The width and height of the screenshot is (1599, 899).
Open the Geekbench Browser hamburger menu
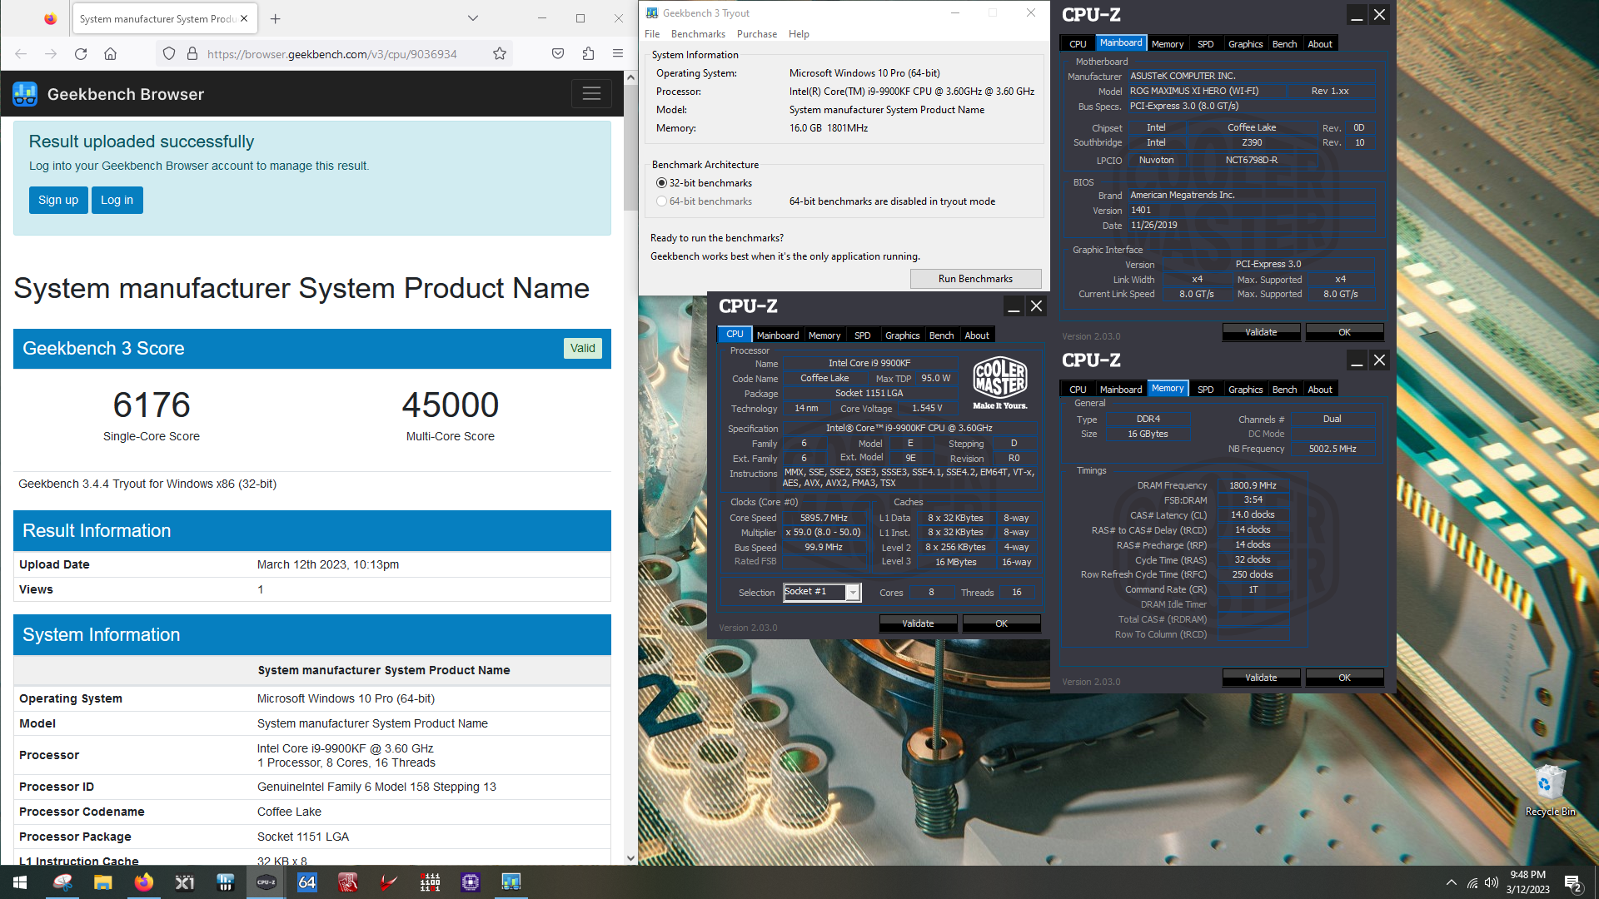coord(591,94)
